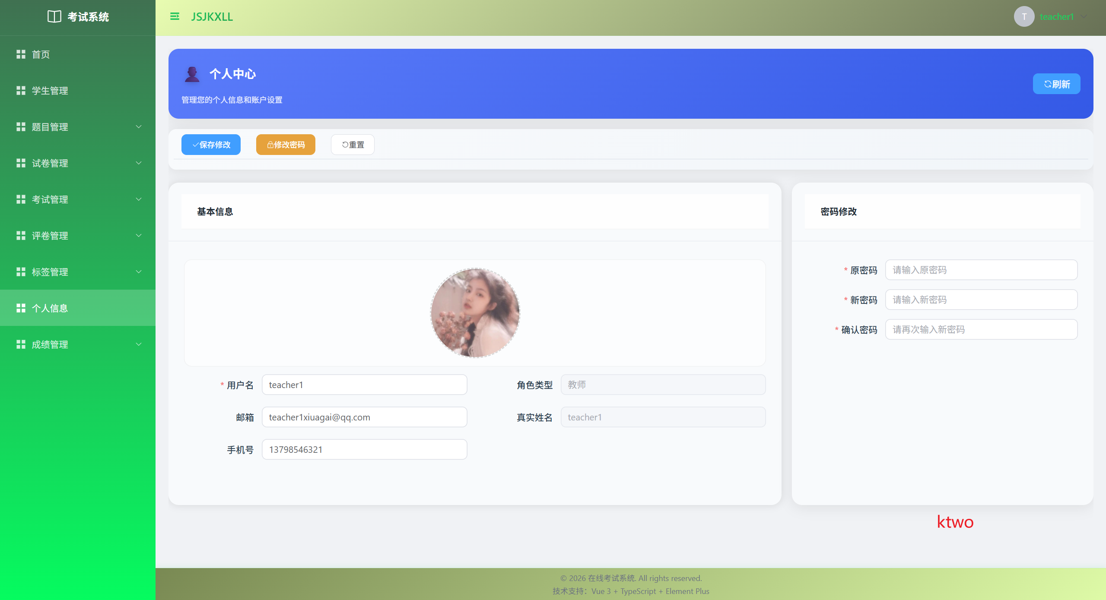Click the purple user icon beside 个人中心

pos(192,74)
